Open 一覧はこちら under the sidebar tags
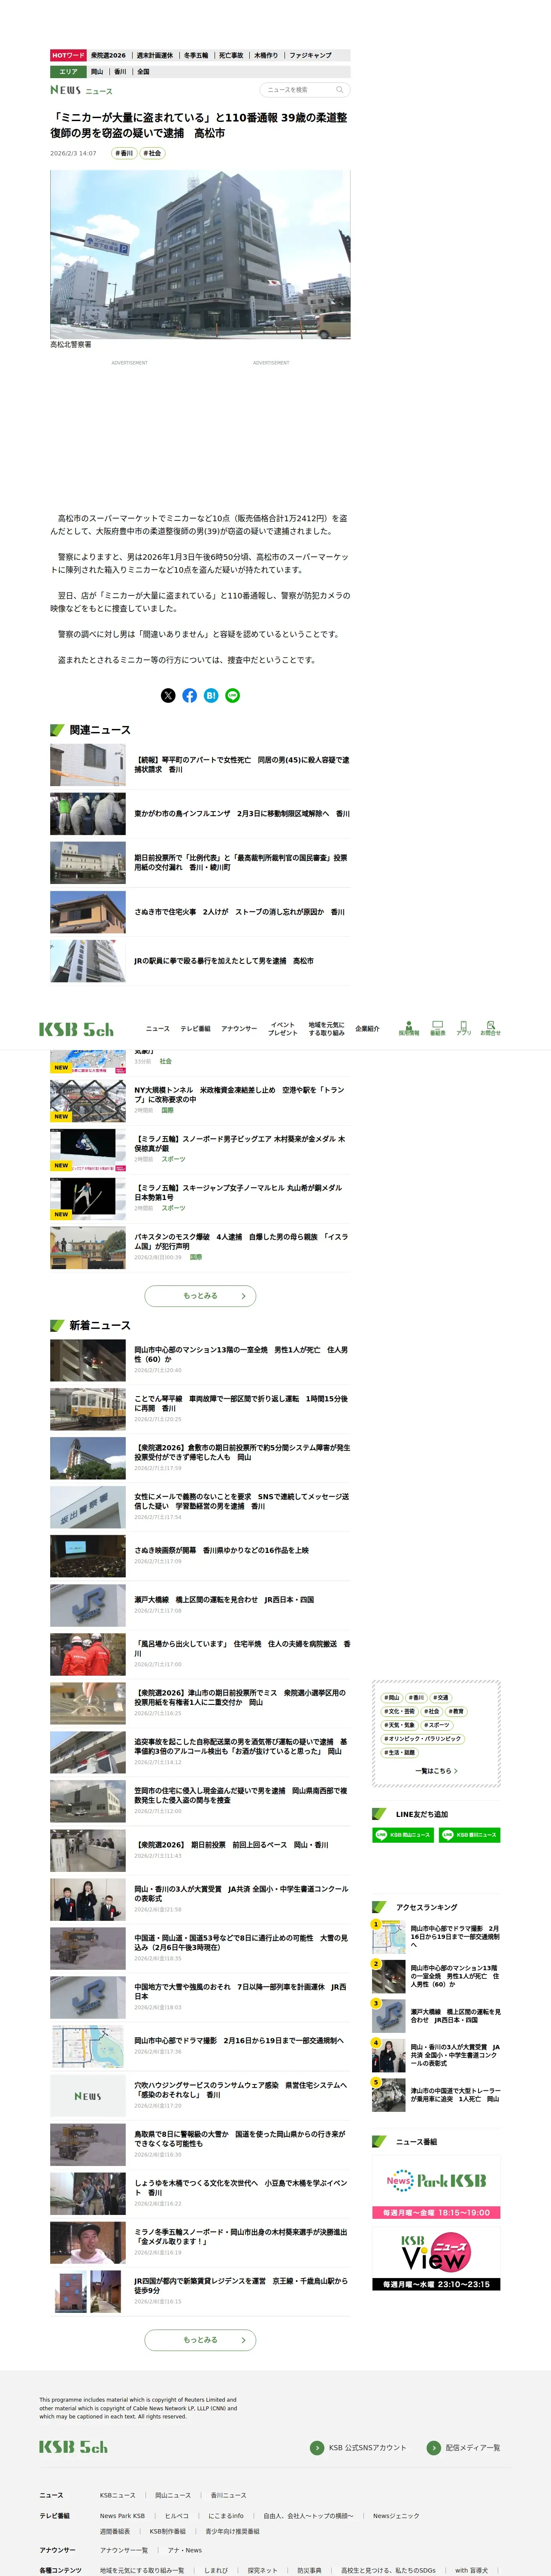The width and height of the screenshot is (551, 2576). [436, 1770]
